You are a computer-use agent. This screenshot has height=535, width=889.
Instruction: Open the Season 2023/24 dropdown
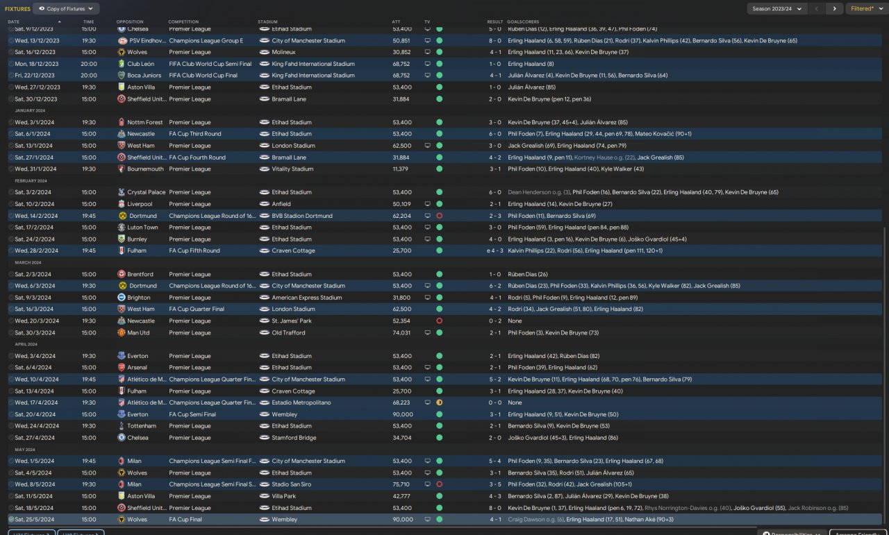point(776,9)
